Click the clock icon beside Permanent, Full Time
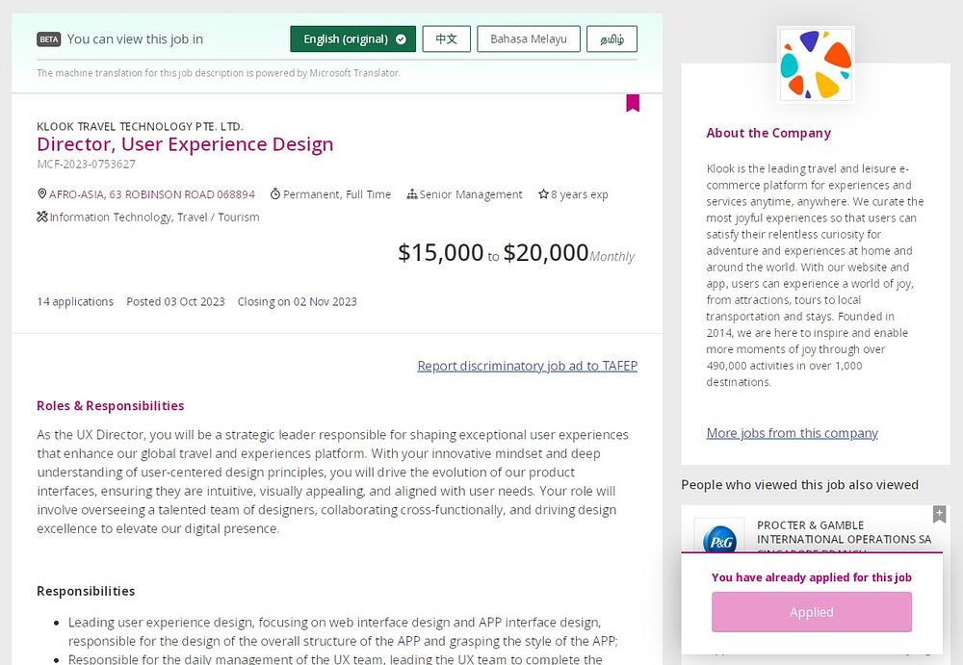Image resolution: width=963 pixels, height=665 pixels. (x=275, y=194)
